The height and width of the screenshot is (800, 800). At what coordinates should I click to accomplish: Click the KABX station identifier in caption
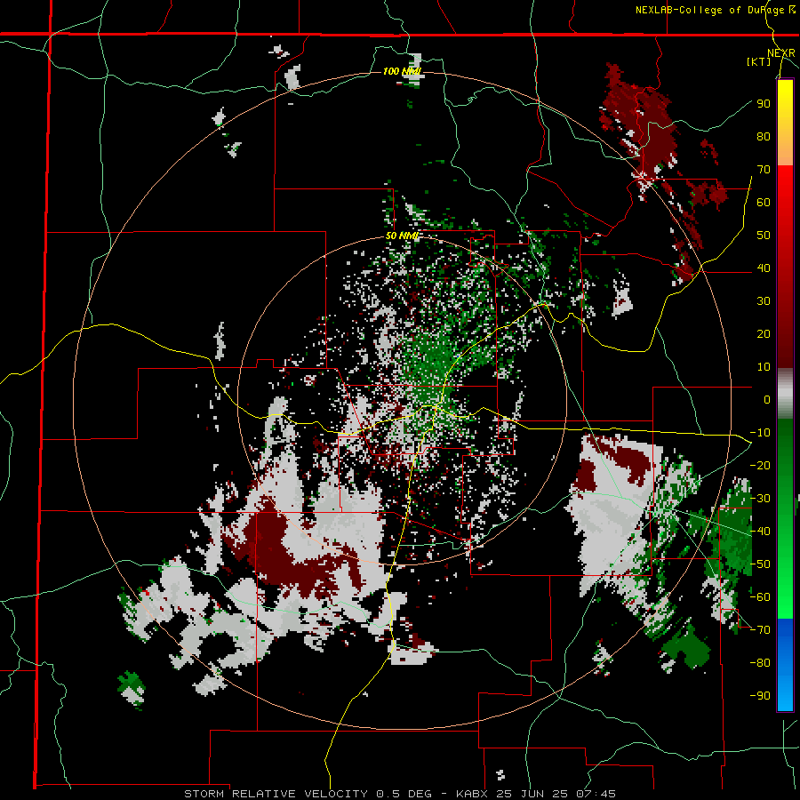[472, 794]
